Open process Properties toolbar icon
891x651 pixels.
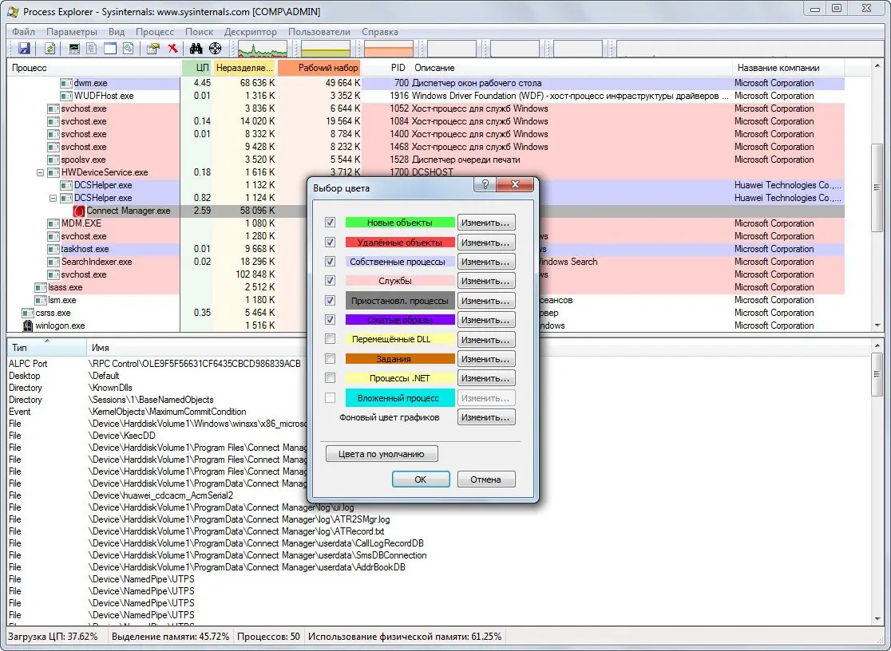(x=152, y=49)
